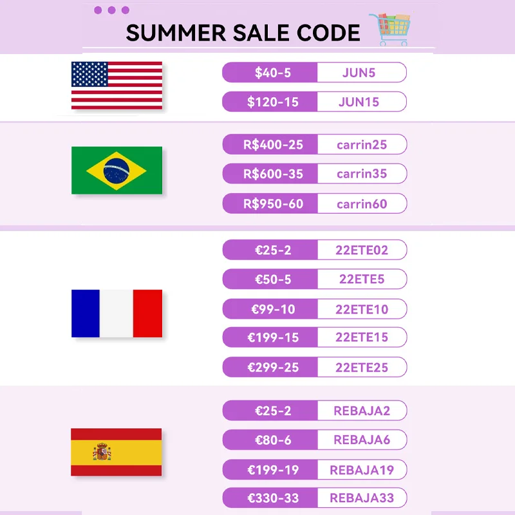
Task: Select the 22ETE10 coupon code
Action: (x=362, y=310)
